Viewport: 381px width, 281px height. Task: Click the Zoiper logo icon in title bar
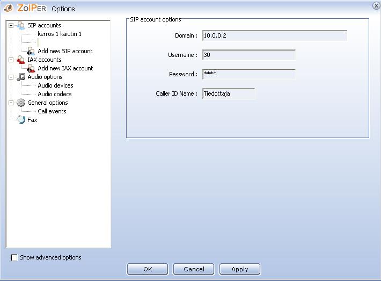[9, 8]
